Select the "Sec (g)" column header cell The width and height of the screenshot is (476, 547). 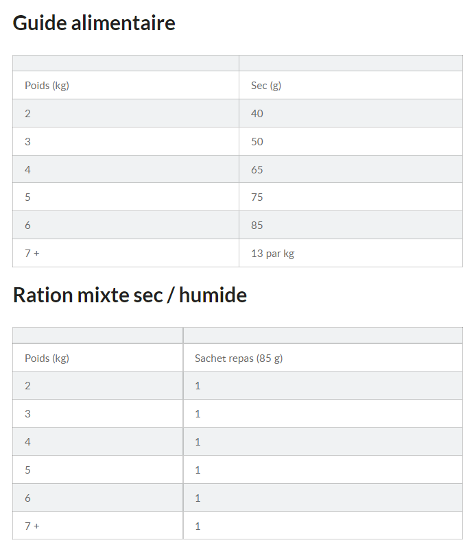click(x=266, y=86)
